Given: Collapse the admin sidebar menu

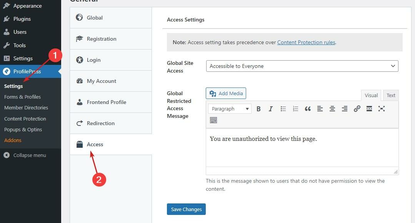Looking at the screenshot, I should pyautogui.click(x=30, y=155).
